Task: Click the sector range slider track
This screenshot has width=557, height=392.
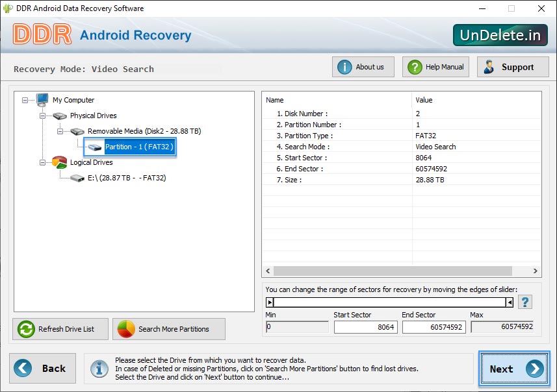Action: tap(390, 302)
